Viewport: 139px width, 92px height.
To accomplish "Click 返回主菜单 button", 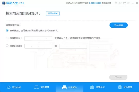I will point(53,14).
